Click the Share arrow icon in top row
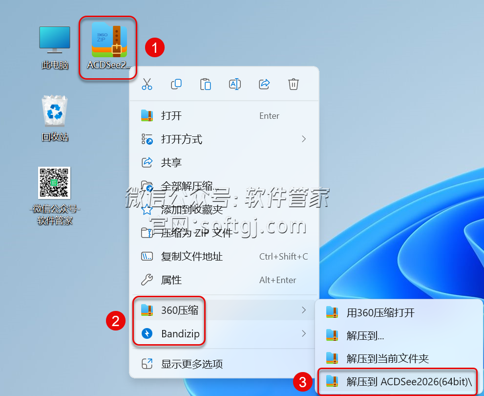This screenshot has width=484, height=396. (264, 84)
